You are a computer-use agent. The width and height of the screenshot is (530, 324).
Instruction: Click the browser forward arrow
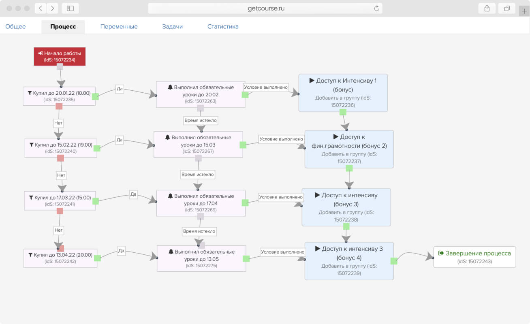coord(53,9)
